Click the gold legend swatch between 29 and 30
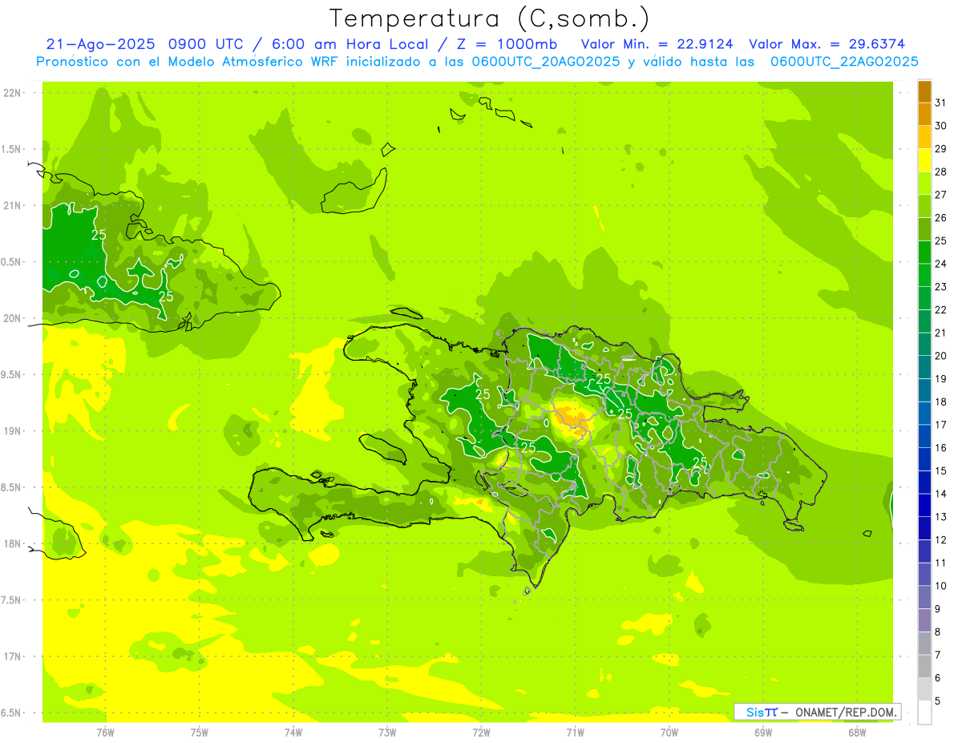Viewport: 962px width, 743px height. (924, 137)
